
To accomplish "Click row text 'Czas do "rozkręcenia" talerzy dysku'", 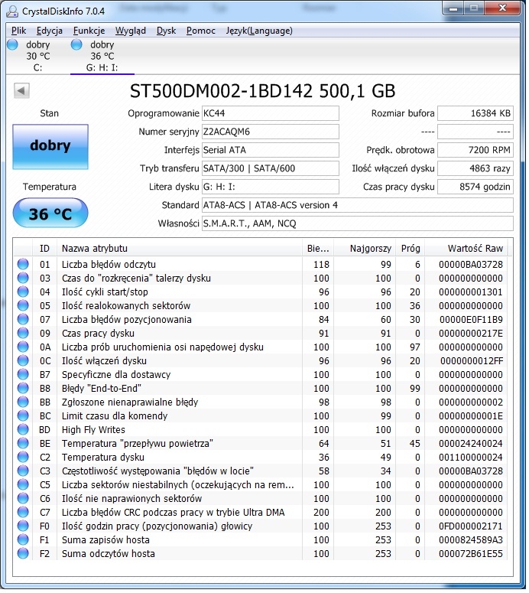I will [136, 278].
